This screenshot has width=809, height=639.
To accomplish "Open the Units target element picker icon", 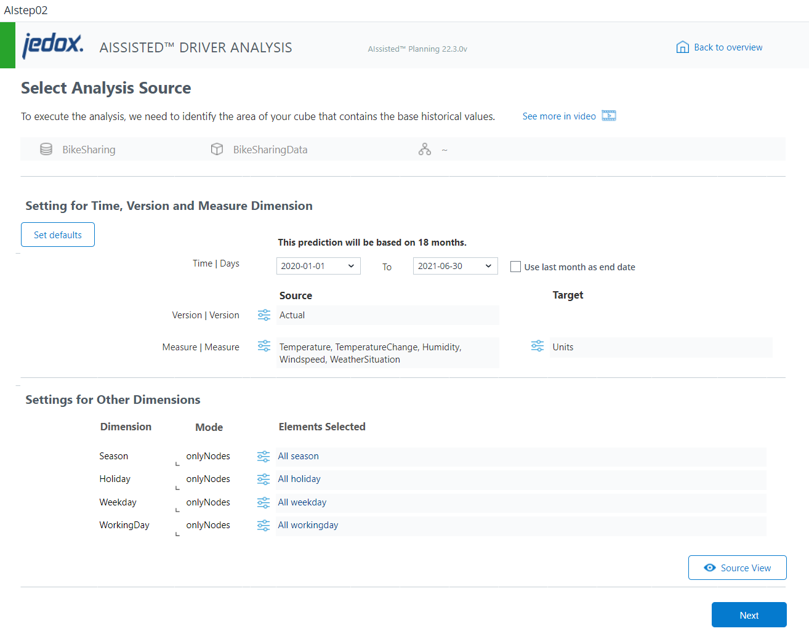I will pyautogui.click(x=537, y=346).
